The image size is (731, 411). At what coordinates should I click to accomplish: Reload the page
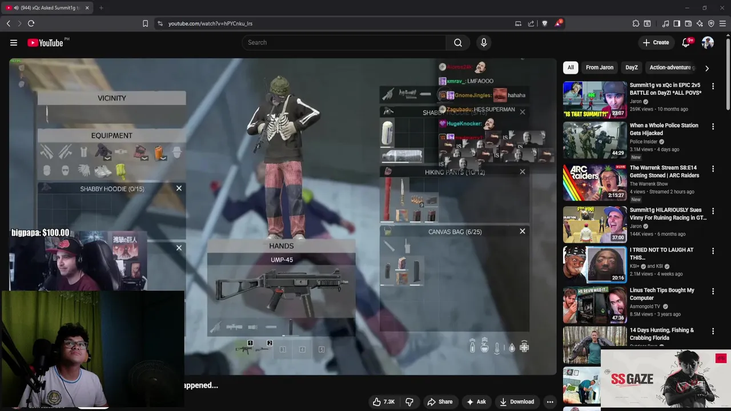click(x=31, y=23)
